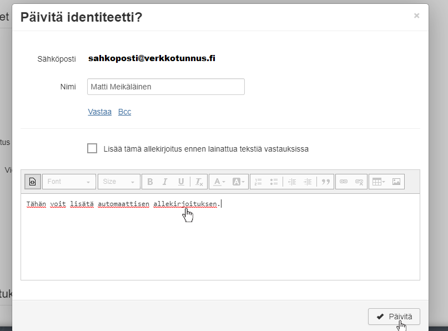The height and width of the screenshot is (331, 448).
Task: Open the text color picker
Action: coord(219,182)
